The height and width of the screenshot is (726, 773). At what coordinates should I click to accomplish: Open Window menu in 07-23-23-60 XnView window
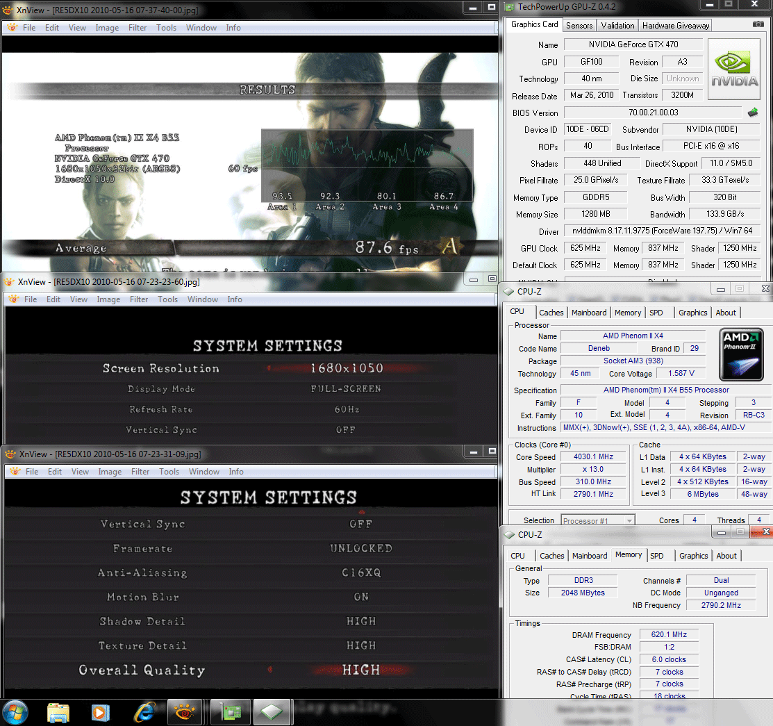tap(203, 299)
